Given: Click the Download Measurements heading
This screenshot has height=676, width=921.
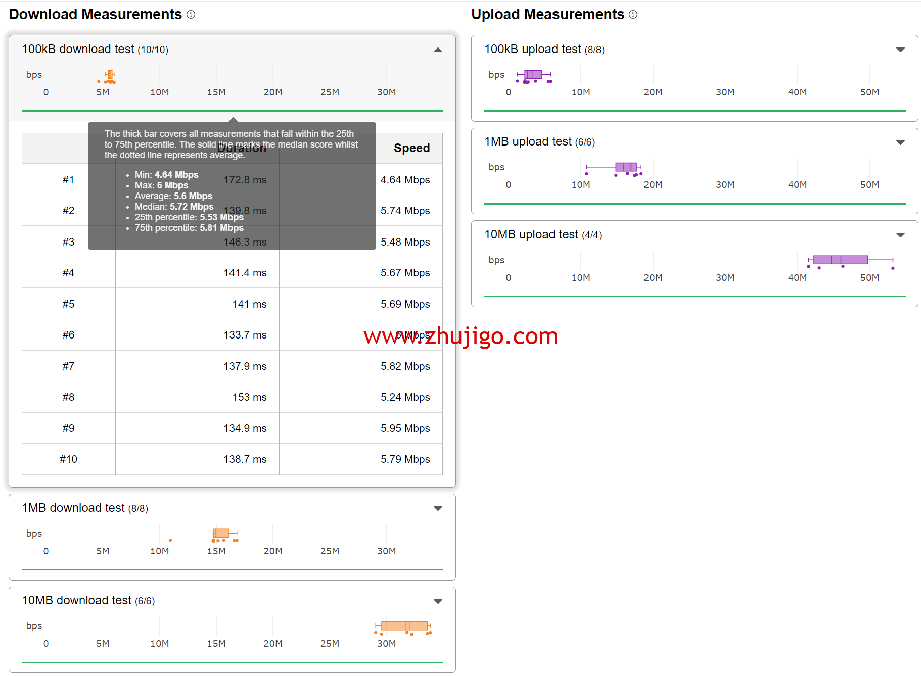Looking at the screenshot, I should 95,14.
